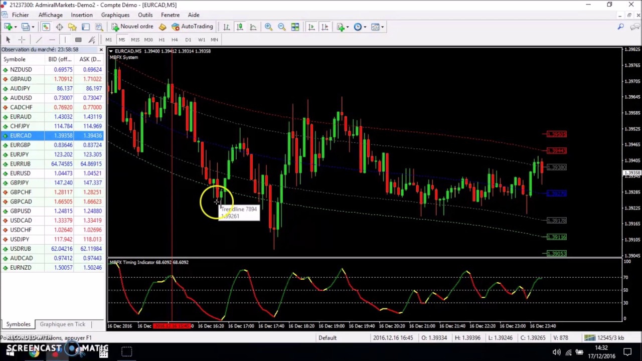
Task: Select the arrow Cursor tool
Action: click(8, 40)
